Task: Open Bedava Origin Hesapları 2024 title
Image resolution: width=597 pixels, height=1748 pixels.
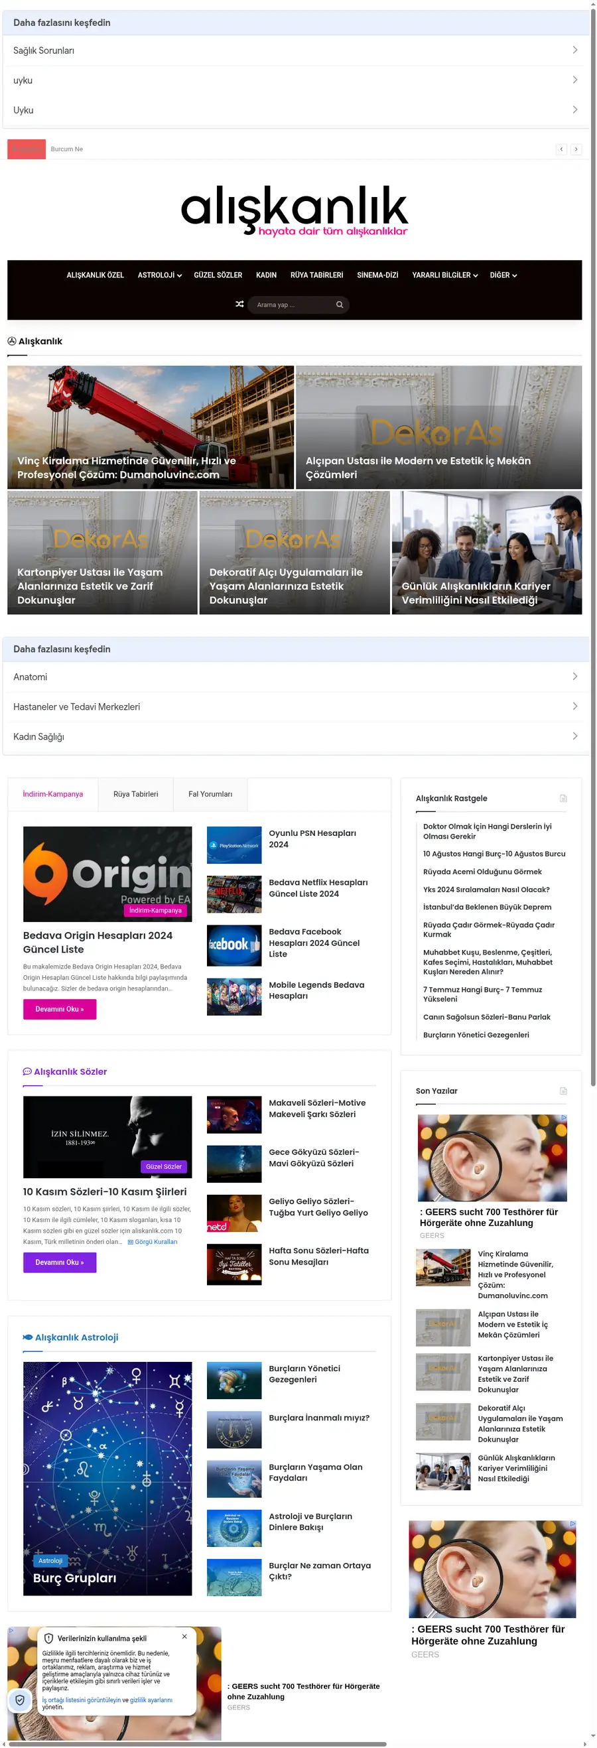Action: click(98, 943)
